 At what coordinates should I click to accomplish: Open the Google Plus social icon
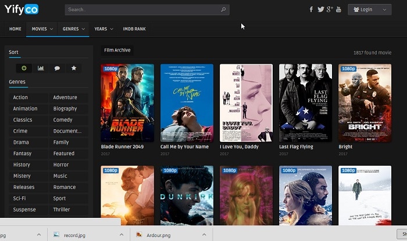[x=330, y=9]
